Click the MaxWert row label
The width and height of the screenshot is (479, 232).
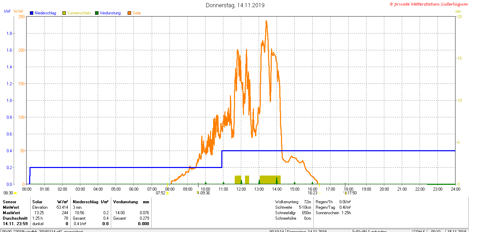tap(11, 213)
